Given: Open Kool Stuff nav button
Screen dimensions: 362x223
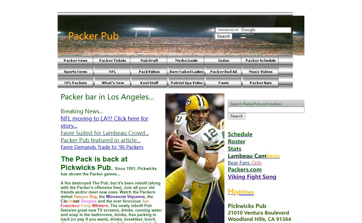Looking at the screenshot, I should [x=149, y=83].
